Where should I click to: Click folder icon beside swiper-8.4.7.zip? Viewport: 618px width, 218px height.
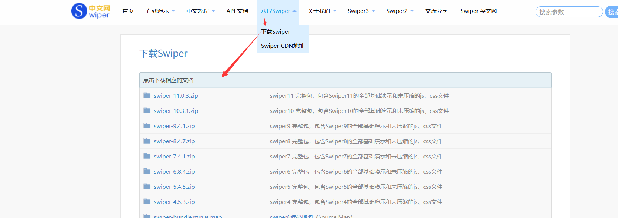[x=147, y=141]
